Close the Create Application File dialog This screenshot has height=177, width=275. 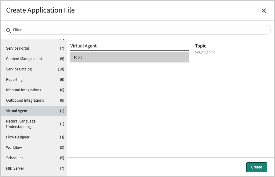coord(264,10)
